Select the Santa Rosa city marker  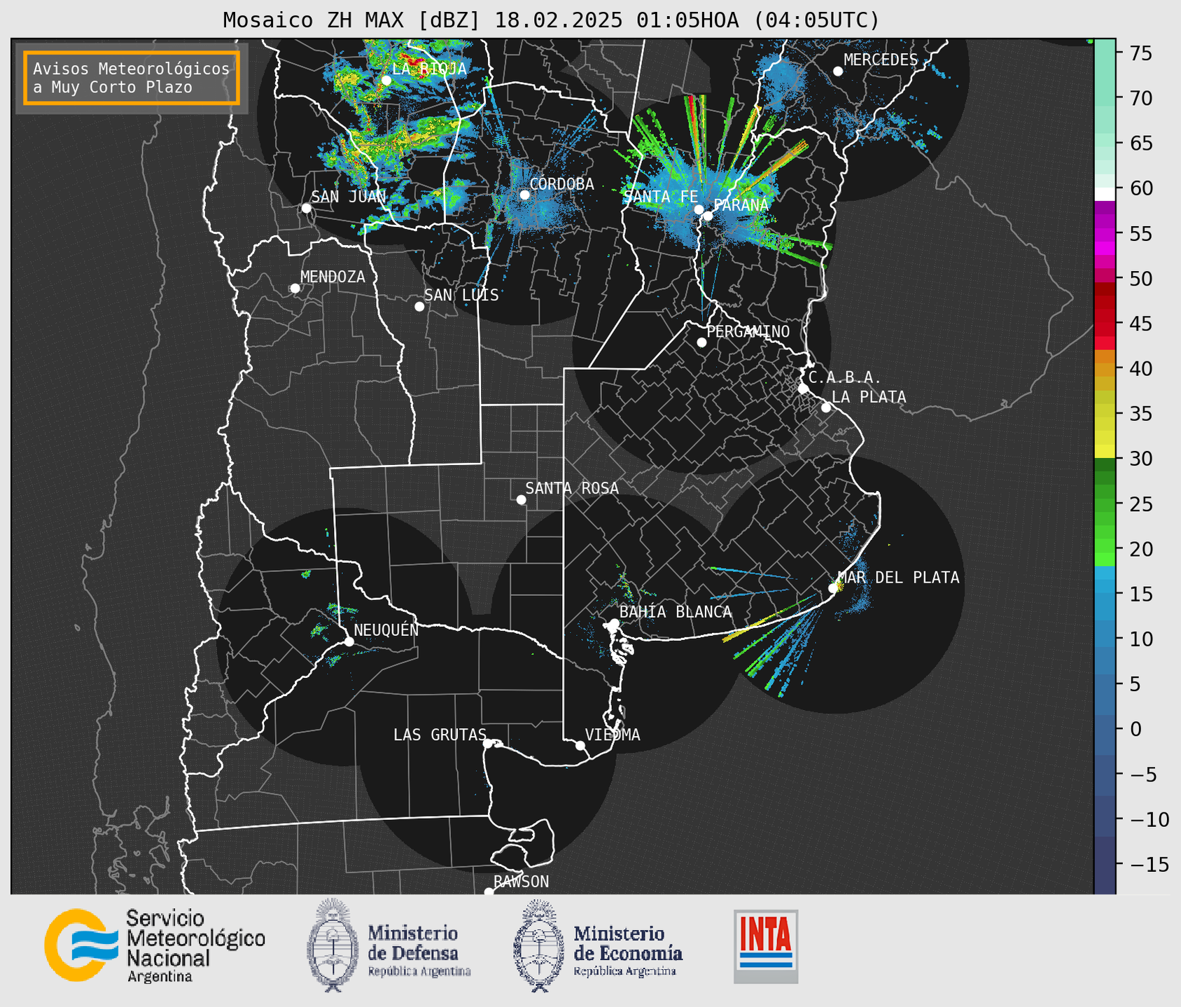pos(521,500)
